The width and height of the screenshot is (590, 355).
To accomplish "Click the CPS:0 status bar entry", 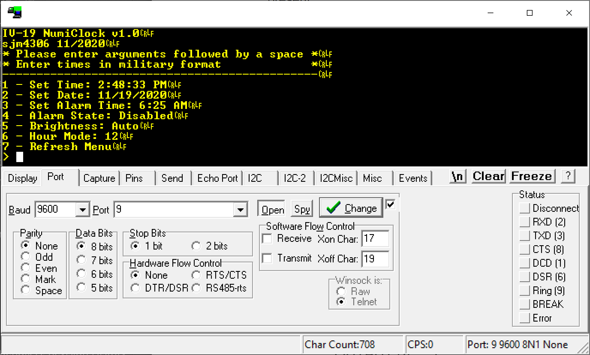I will (434, 344).
